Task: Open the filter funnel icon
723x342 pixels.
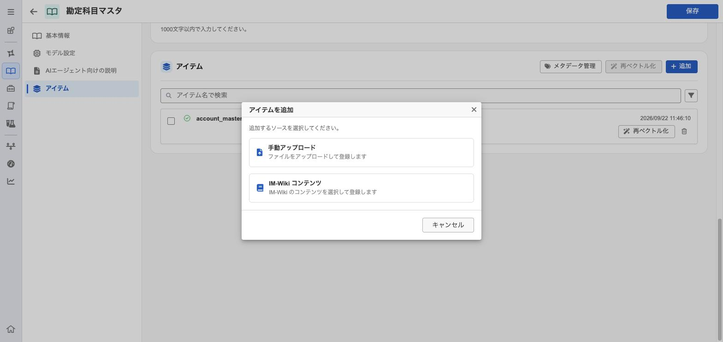Action: click(691, 96)
